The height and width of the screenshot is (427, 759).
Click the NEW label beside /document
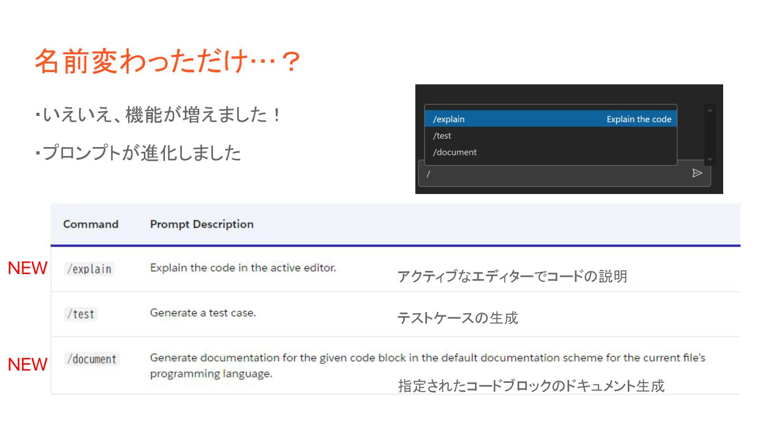(28, 364)
